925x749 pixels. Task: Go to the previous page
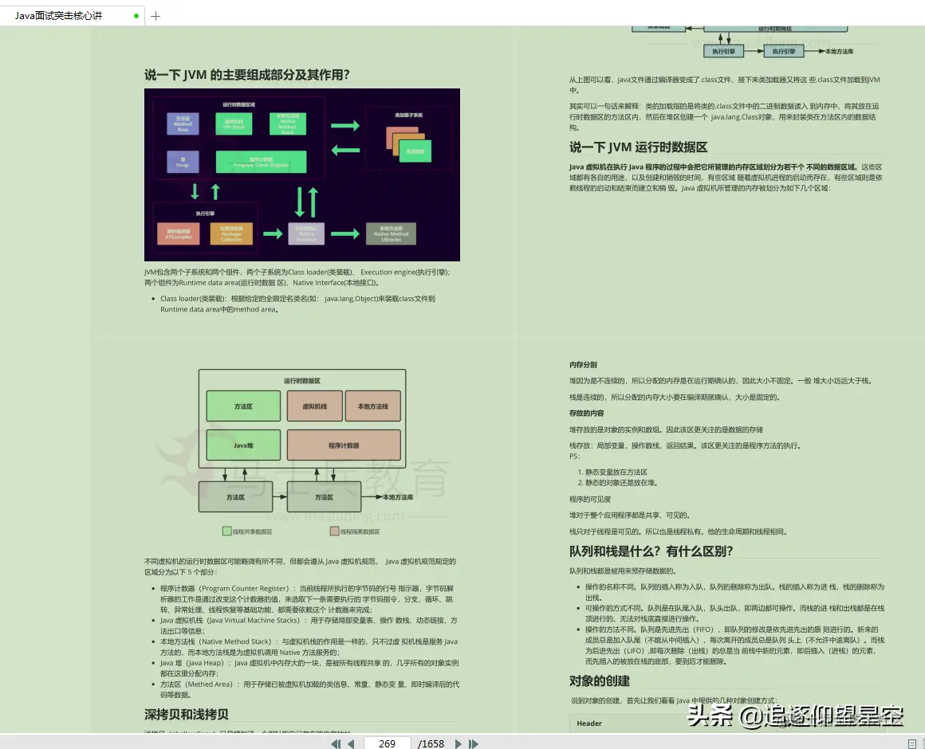[x=351, y=743]
